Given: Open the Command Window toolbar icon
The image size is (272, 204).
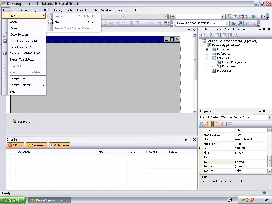Looking at the screenshot, I should (x=260, y=16).
